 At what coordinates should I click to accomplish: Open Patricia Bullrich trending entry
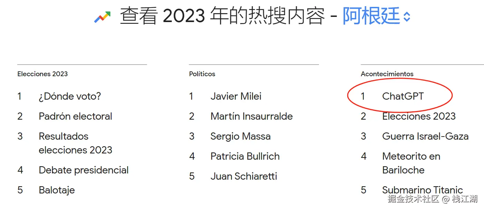245,156
